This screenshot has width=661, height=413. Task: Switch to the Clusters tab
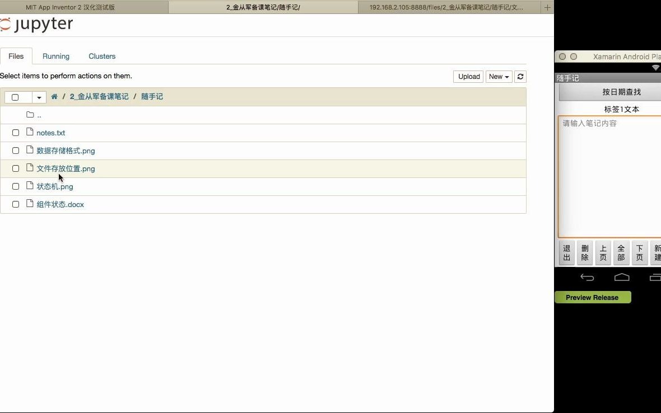pos(101,56)
